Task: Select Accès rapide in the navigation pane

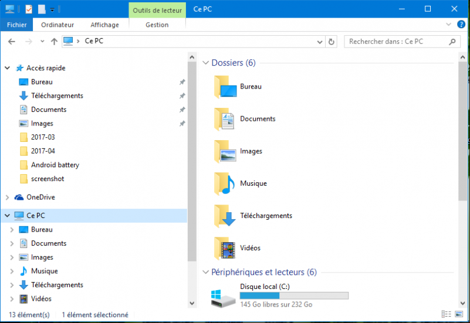Action: pos(46,68)
